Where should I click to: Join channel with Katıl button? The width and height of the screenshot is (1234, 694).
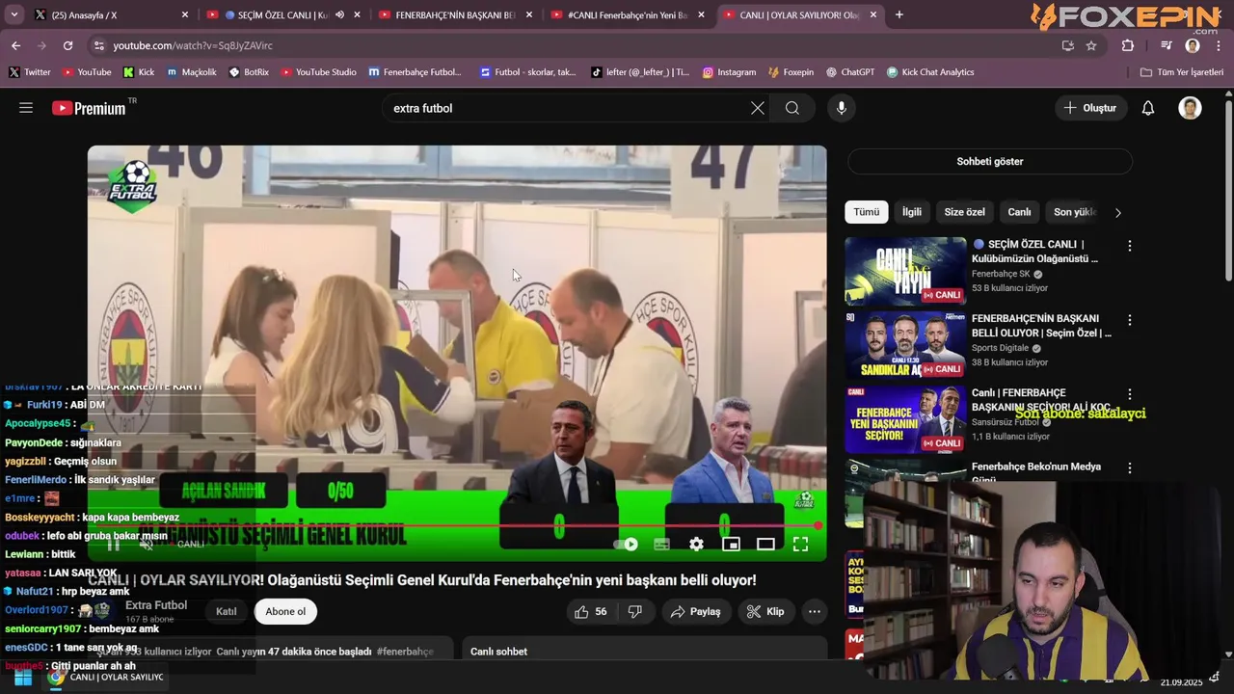227,611
